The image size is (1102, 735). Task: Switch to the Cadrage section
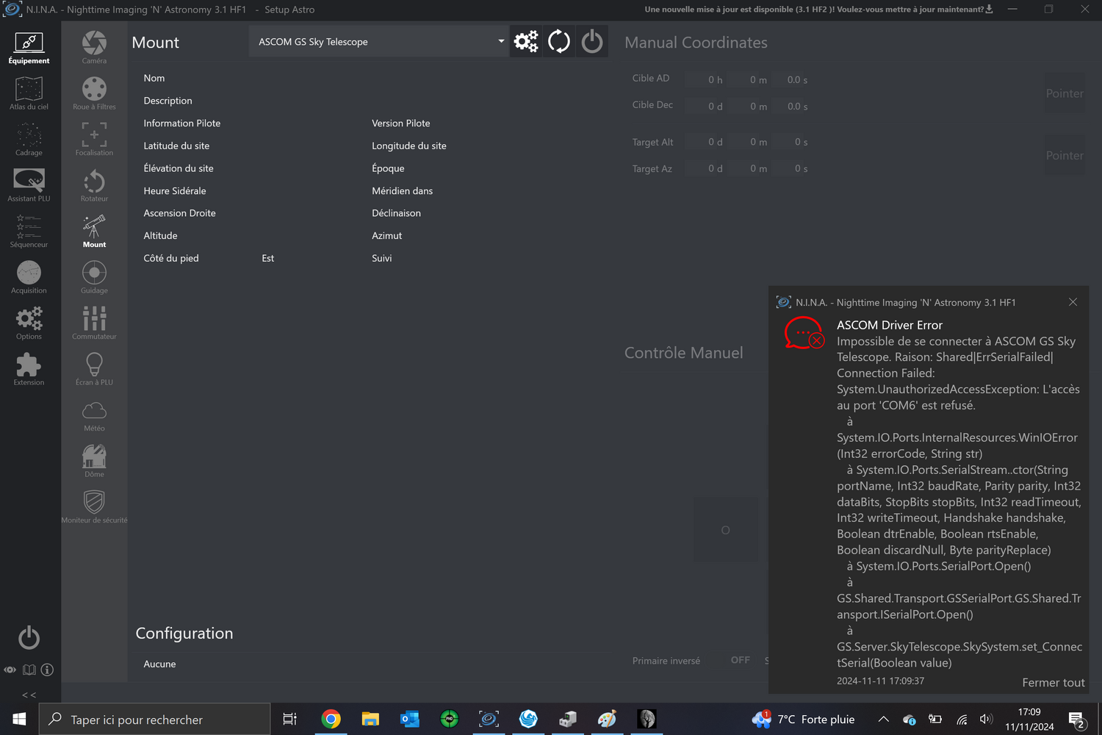click(x=29, y=140)
